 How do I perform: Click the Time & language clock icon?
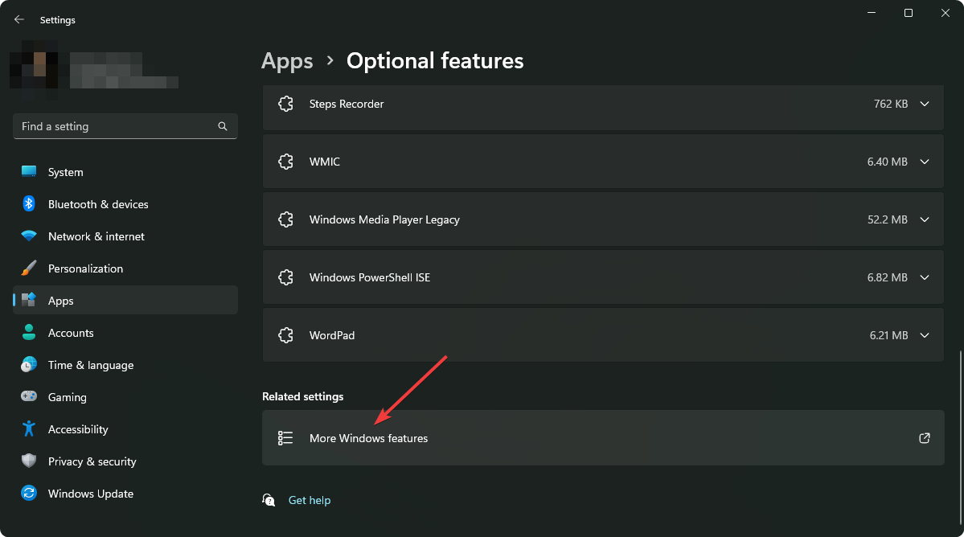click(29, 364)
